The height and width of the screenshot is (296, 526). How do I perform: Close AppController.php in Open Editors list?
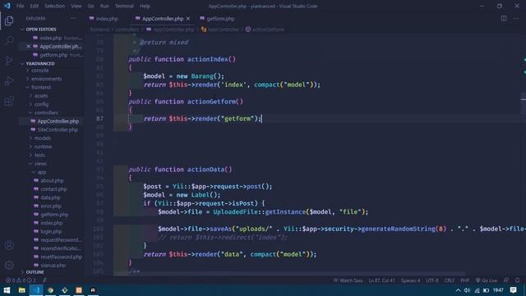[29, 46]
